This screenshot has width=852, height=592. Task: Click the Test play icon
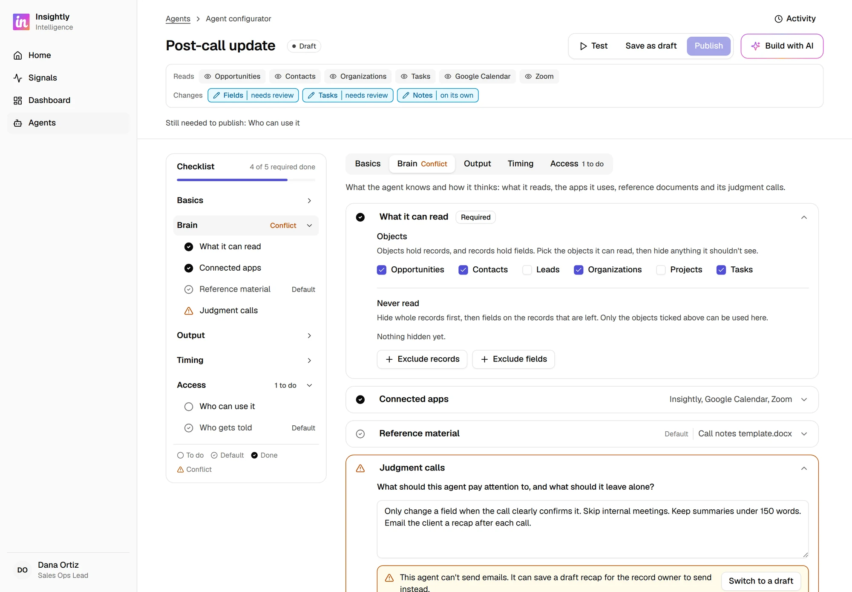tap(583, 46)
